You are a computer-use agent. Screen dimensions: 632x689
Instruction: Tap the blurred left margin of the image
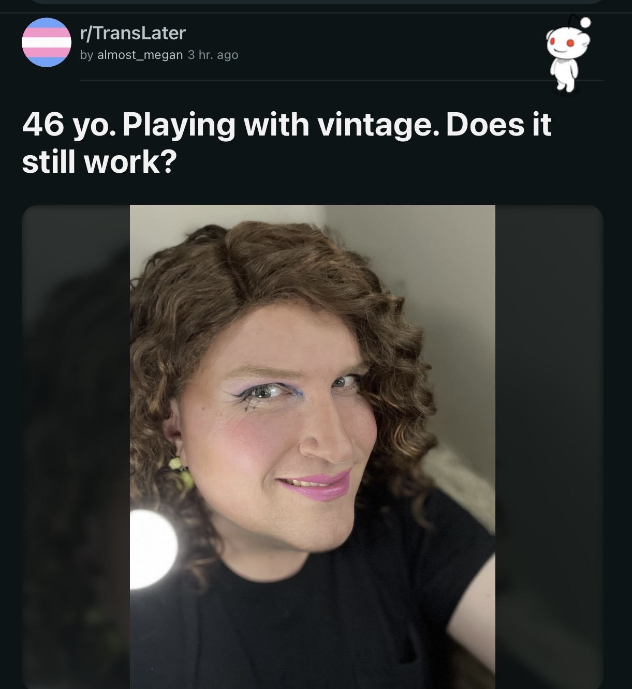coord(76,447)
